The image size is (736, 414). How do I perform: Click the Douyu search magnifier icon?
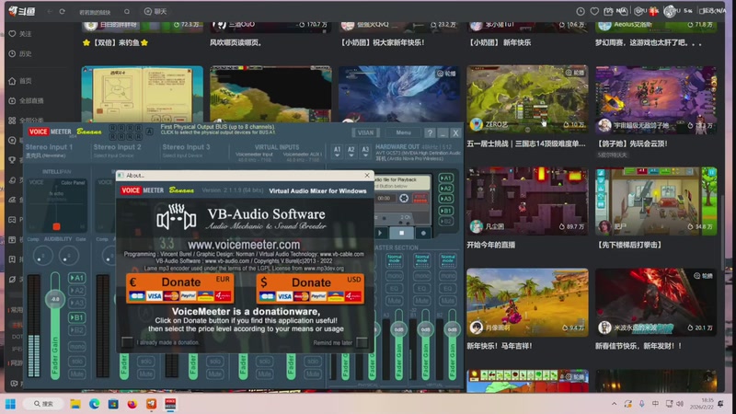(x=127, y=11)
